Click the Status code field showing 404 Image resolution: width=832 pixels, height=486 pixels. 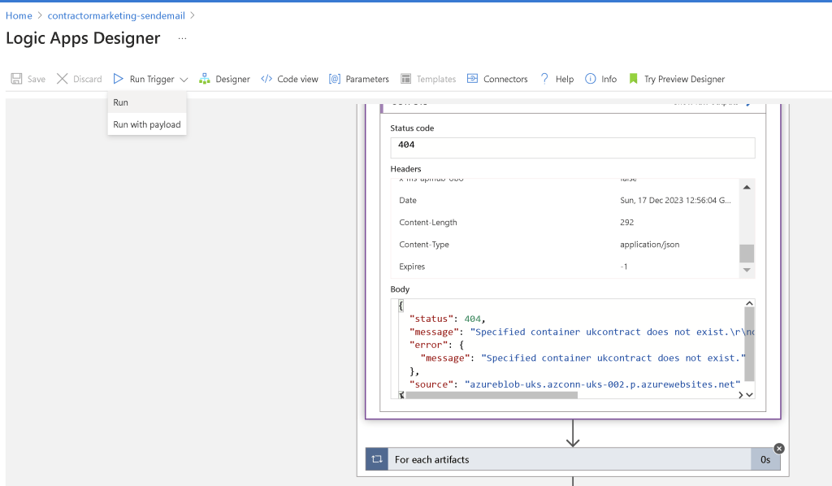(573, 147)
